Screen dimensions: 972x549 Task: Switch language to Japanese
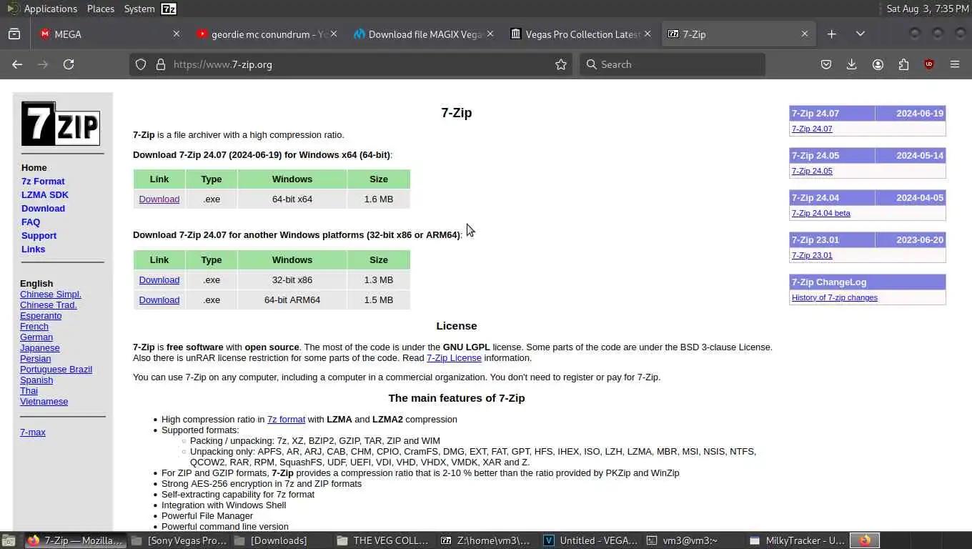pyautogui.click(x=40, y=347)
